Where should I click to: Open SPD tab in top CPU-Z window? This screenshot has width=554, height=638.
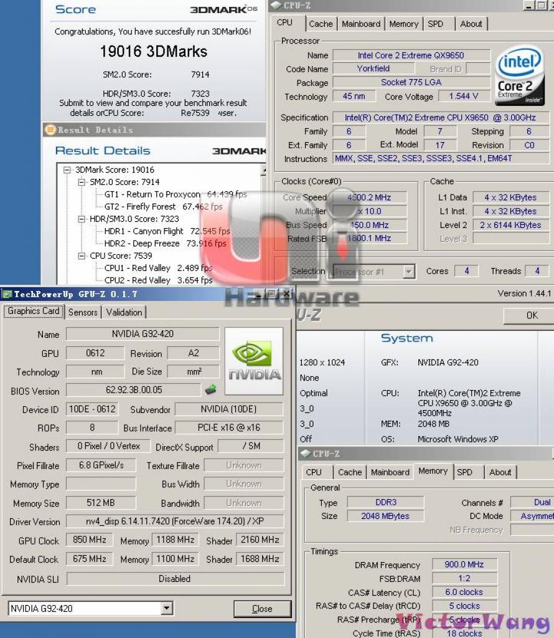click(435, 24)
